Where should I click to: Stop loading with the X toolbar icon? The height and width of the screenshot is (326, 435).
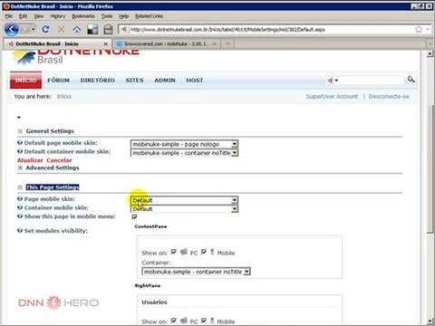pos(62,29)
